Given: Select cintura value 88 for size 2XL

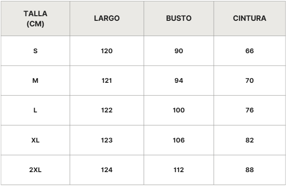Looking at the screenshot, I should point(249,170).
